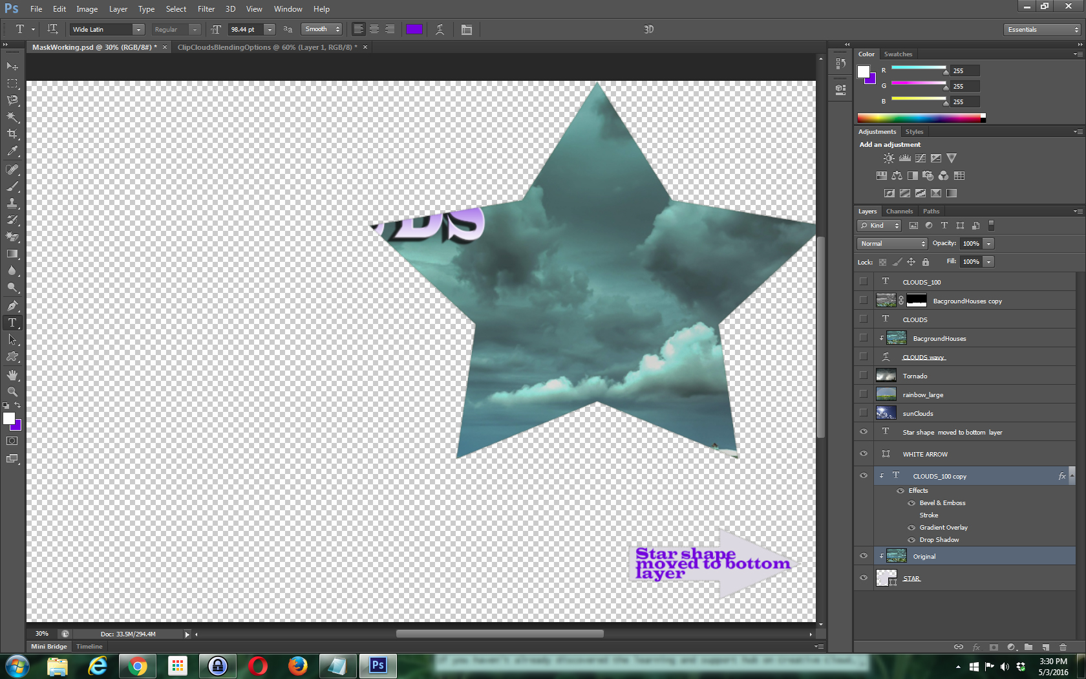Select the Hand tool
This screenshot has width=1086, height=679.
pyautogui.click(x=12, y=374)
